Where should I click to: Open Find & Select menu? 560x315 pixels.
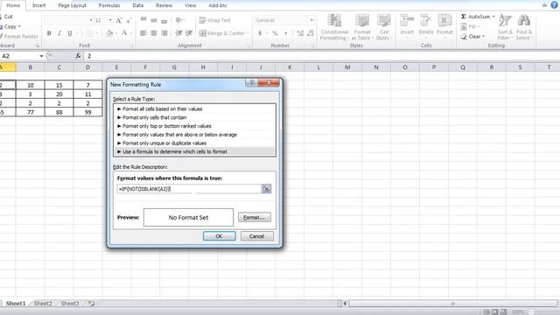(x=524, y=27)
